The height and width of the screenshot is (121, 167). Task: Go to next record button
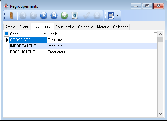pos(44,15)
